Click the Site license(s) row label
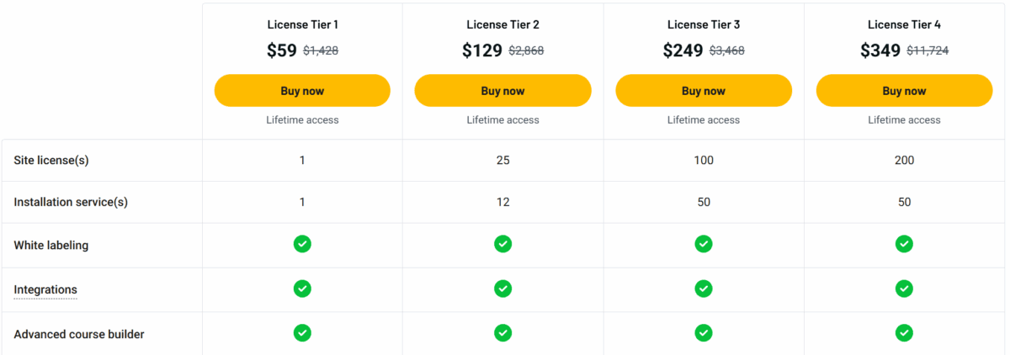Image resolution: width=1010 pixels, height=355 pixels. click(51, 161)
